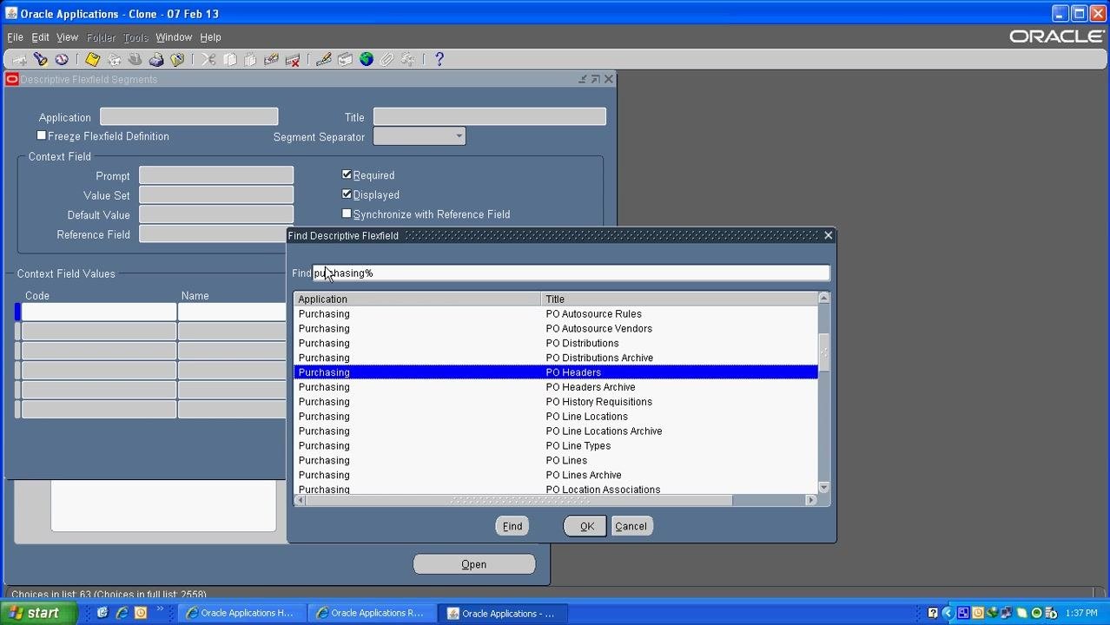Click the Translations globe toolbar icon
Image resolution: width=1110 pixels, height=625 pixels.
pyautogui.click(x=367, y=60)
